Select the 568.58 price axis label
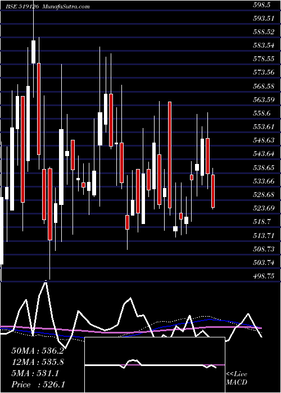The width and height of the screenshot is (281, 393). [x=263, y=86]
